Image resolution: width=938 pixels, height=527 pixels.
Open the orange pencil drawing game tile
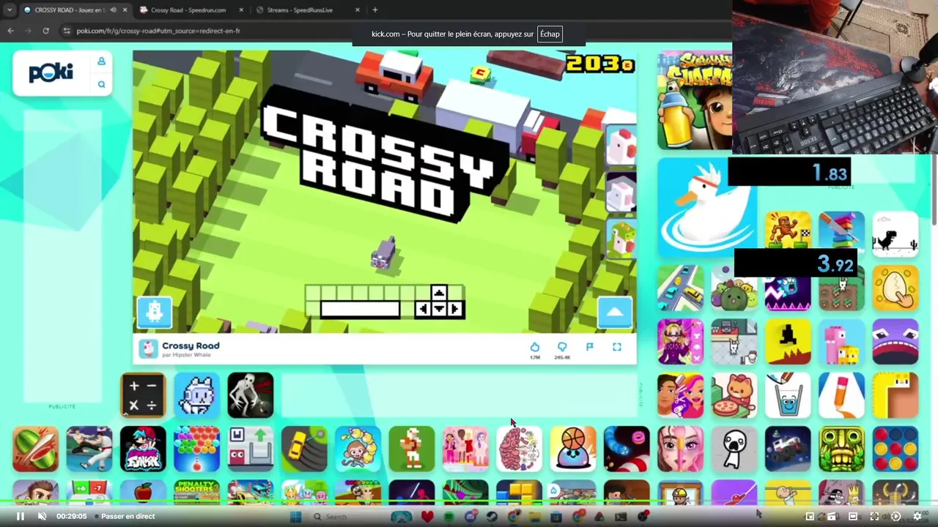841,395
